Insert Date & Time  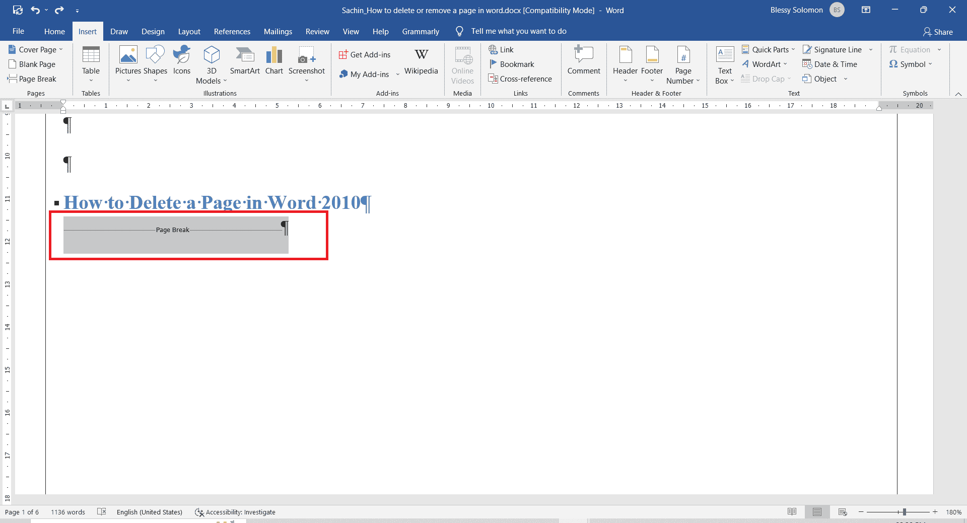830,64
